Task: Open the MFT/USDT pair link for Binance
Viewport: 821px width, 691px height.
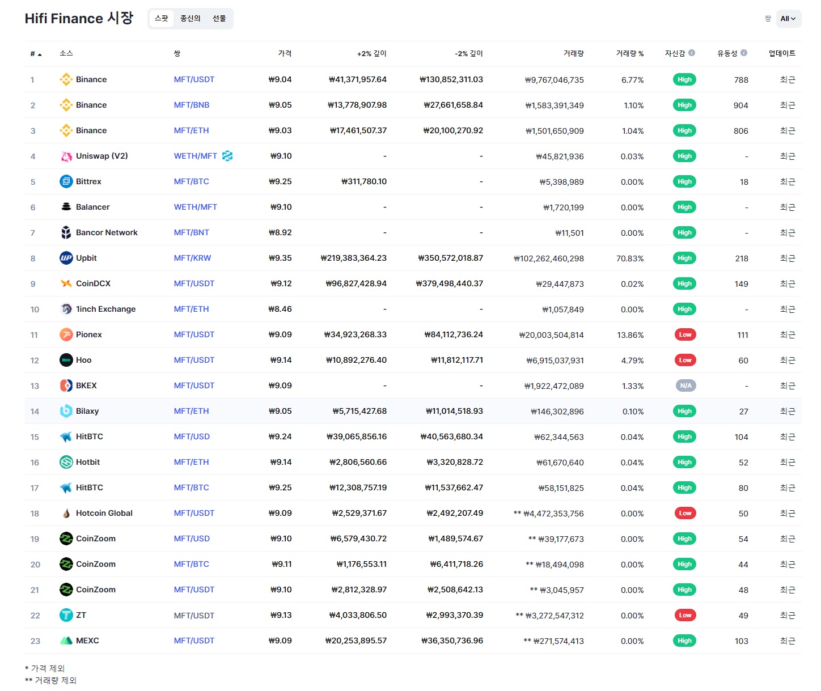Action: 194,79
